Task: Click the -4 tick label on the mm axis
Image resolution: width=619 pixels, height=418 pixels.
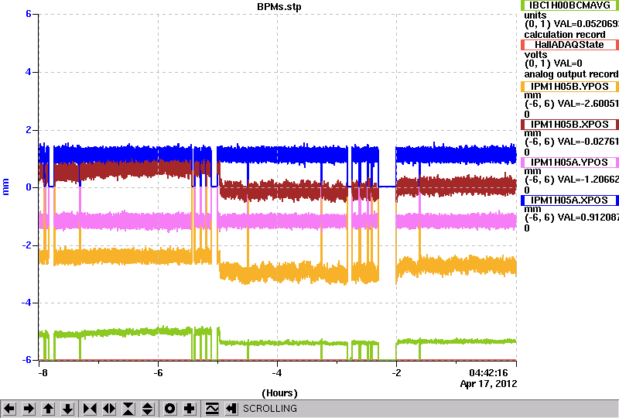Action: (x=26, y=303)
